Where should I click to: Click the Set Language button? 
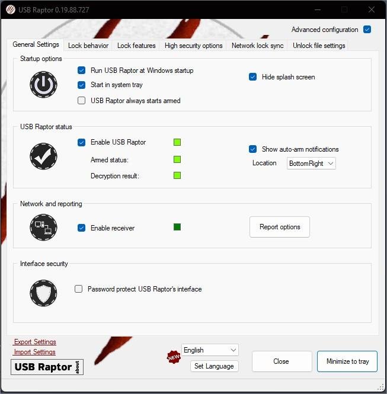pos(214,366)
